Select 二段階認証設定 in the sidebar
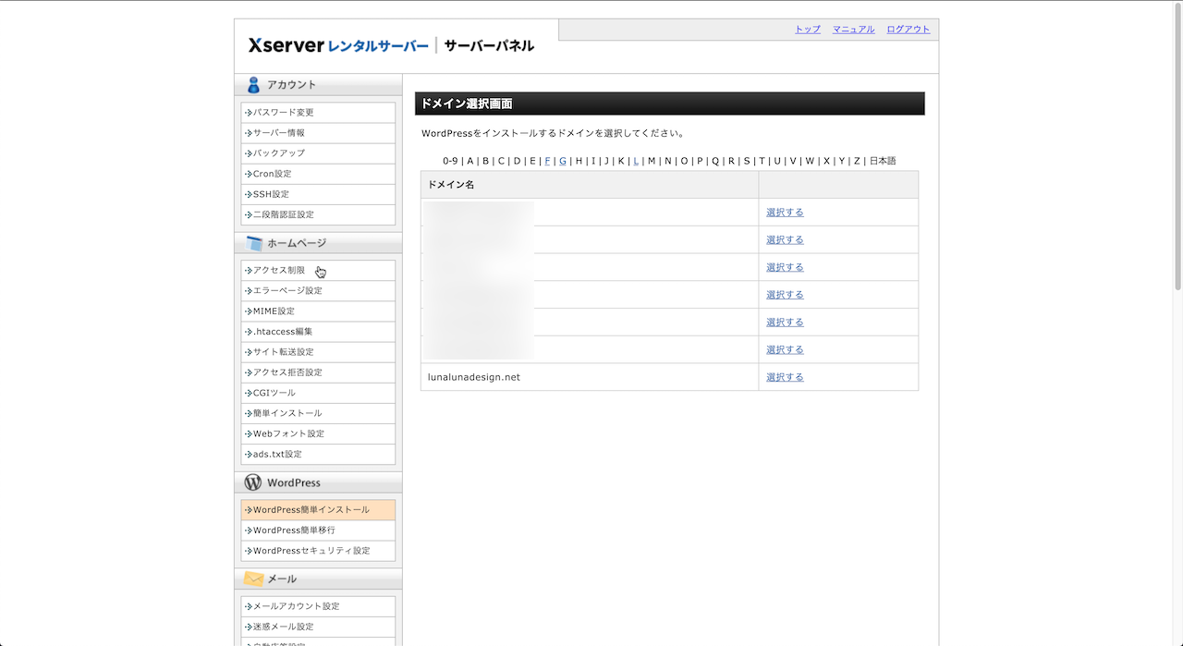The height and width of the screenshot is (646, 1183). pyautogui.click(x=284, y=214)
